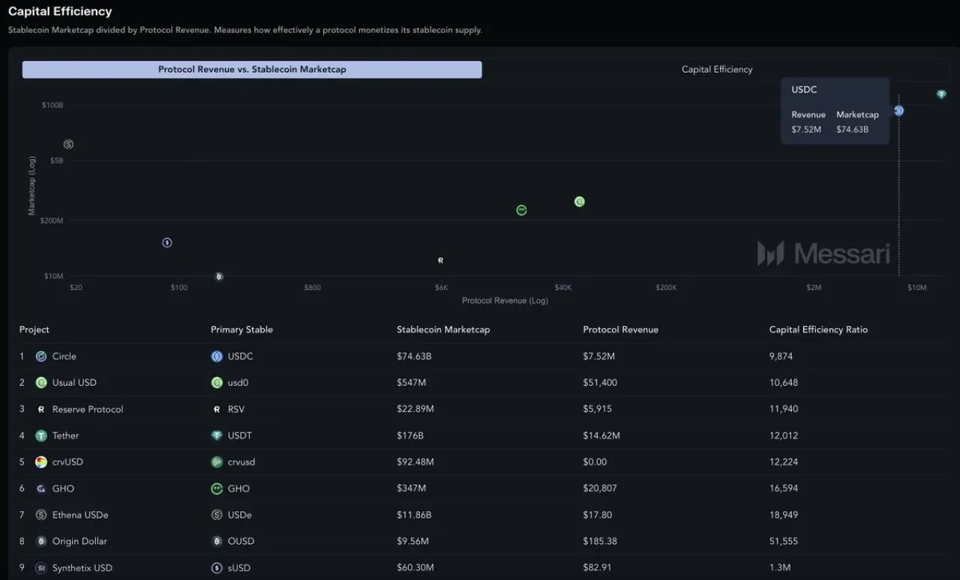Screen dimensions: 960x580
Task: Click the $92.48M marketcap cell
Action: [415, 462]
